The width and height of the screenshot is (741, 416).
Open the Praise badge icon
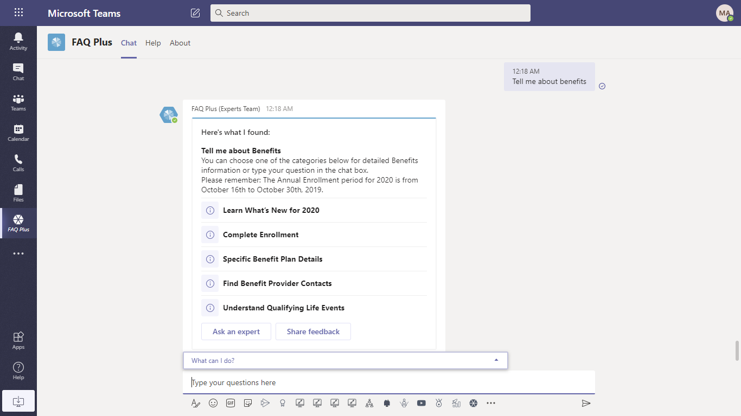(283, 403)
